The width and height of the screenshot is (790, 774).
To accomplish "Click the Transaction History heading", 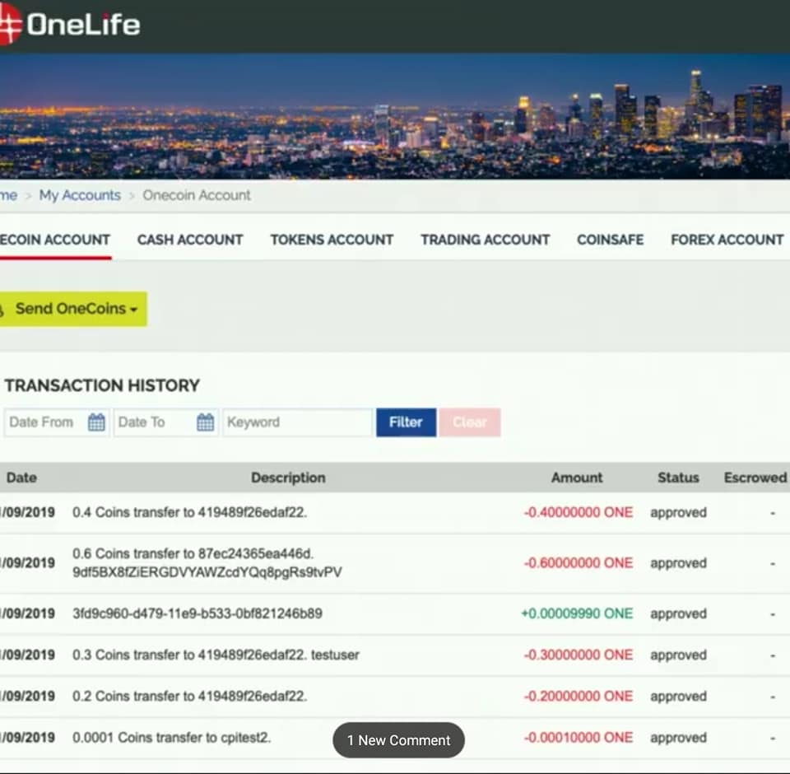I will 102,385.
